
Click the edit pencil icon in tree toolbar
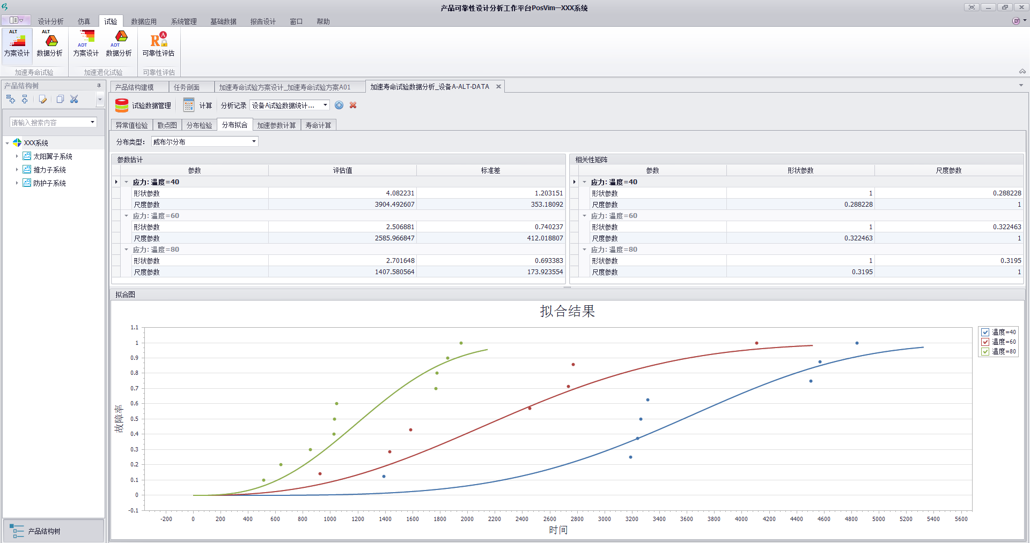point(43,99)
